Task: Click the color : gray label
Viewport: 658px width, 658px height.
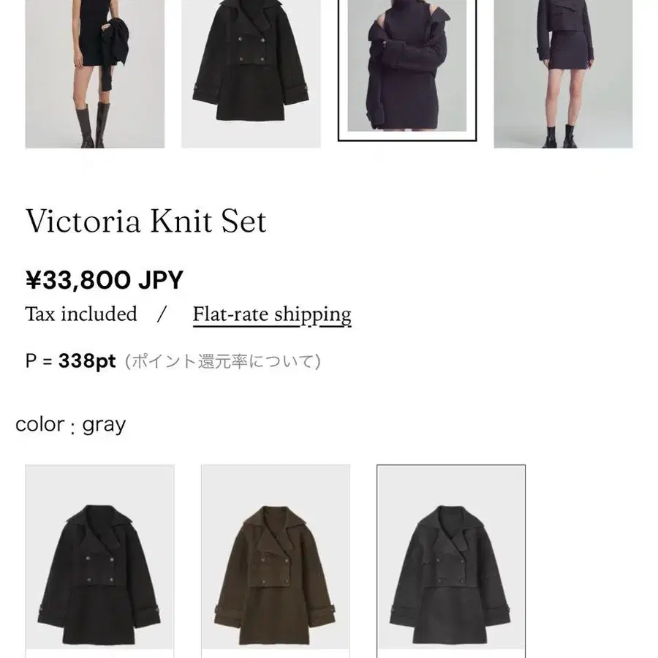Action: (x=70, y=425)
